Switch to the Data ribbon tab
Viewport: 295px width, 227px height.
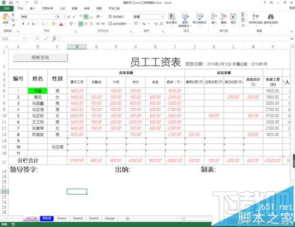(74, 8)
